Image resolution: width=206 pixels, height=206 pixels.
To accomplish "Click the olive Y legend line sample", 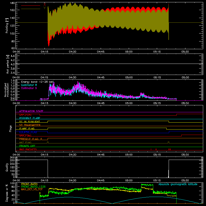I will click(31, 9).
